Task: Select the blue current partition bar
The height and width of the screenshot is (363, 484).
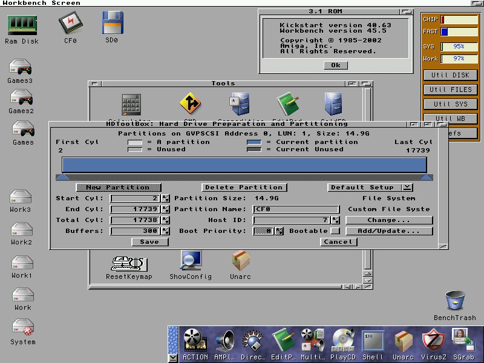Action: (244, 165)
